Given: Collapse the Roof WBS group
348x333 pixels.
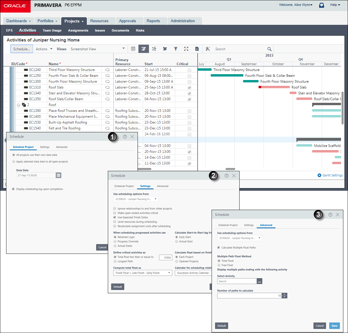Looking at the screenshot, I should click(x=19, y=105).
